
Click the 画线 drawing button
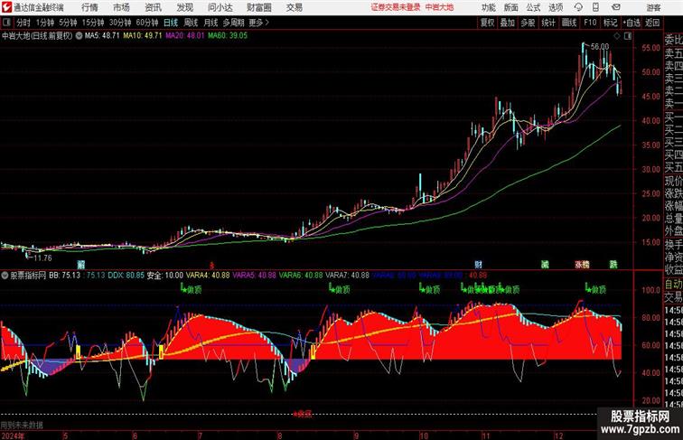pyautogui.click(x=569, y=23)
